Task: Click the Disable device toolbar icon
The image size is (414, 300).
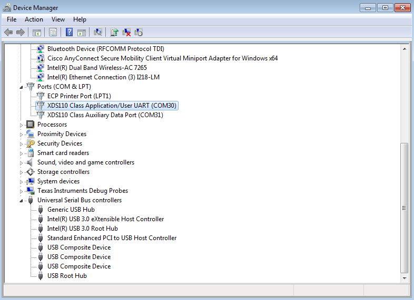Action: point(139,33)
